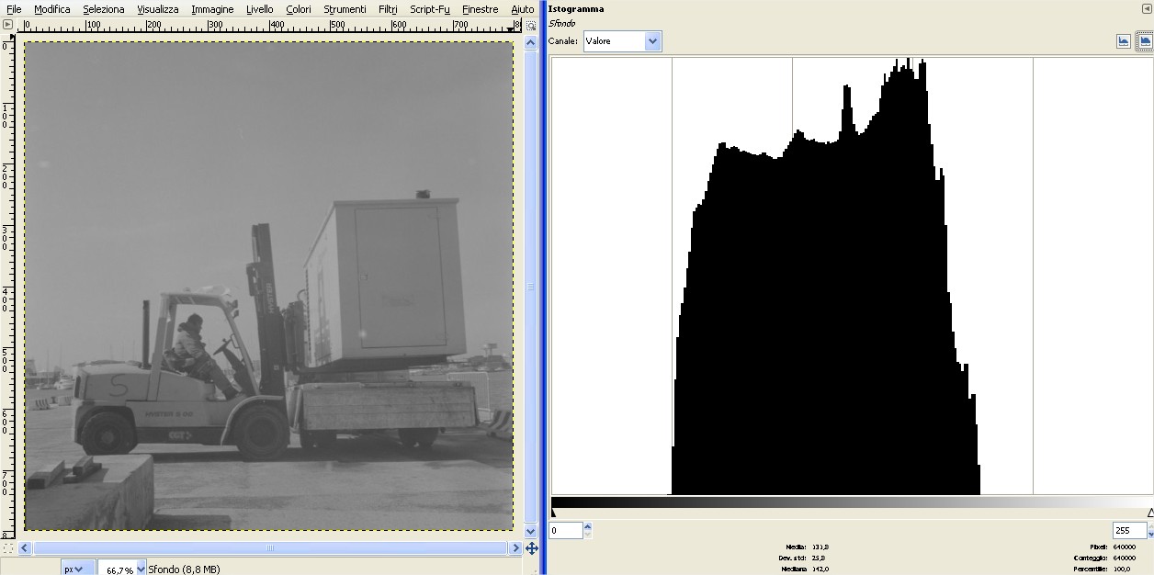This screenshot has width=1154, height=575.
Task: Click the image menu arrow by the ruler
Action: (x=8, y=25)
